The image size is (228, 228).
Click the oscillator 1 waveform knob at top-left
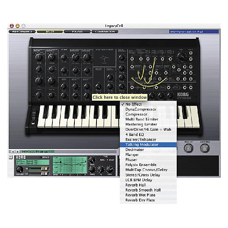pyautogui.click(x=38, y=57)
